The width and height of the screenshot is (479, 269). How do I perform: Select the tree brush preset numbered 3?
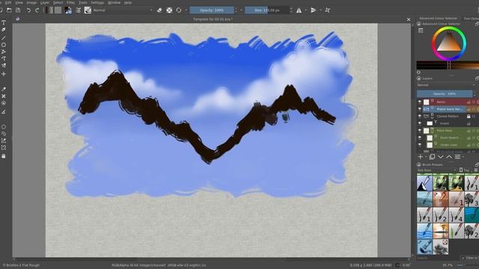pyautogui.click(x=472, y=199)
